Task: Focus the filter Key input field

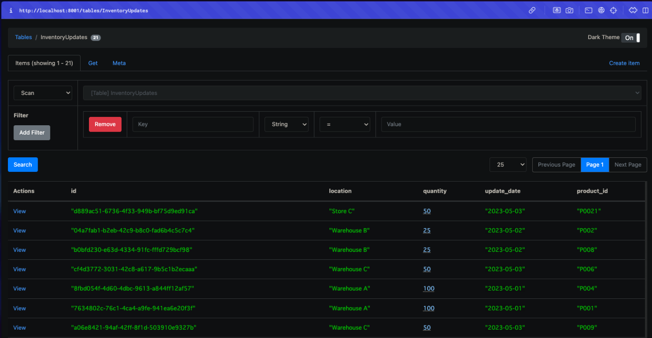Action: pos(193,124)
